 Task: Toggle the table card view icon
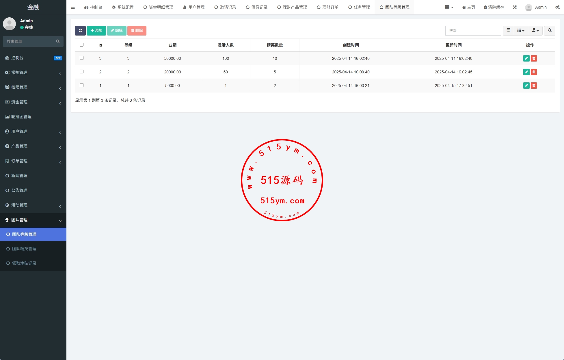click(x=508, y=31)
